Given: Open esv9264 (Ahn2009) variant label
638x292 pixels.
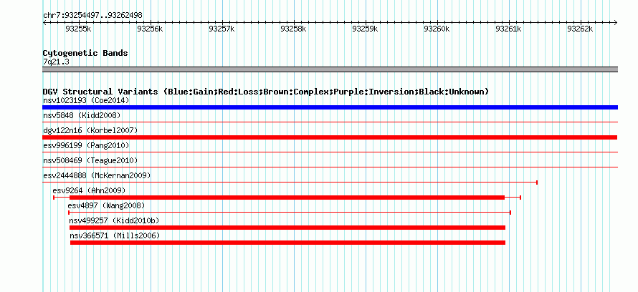Looking at the screenshot, I should coord(89,190).
